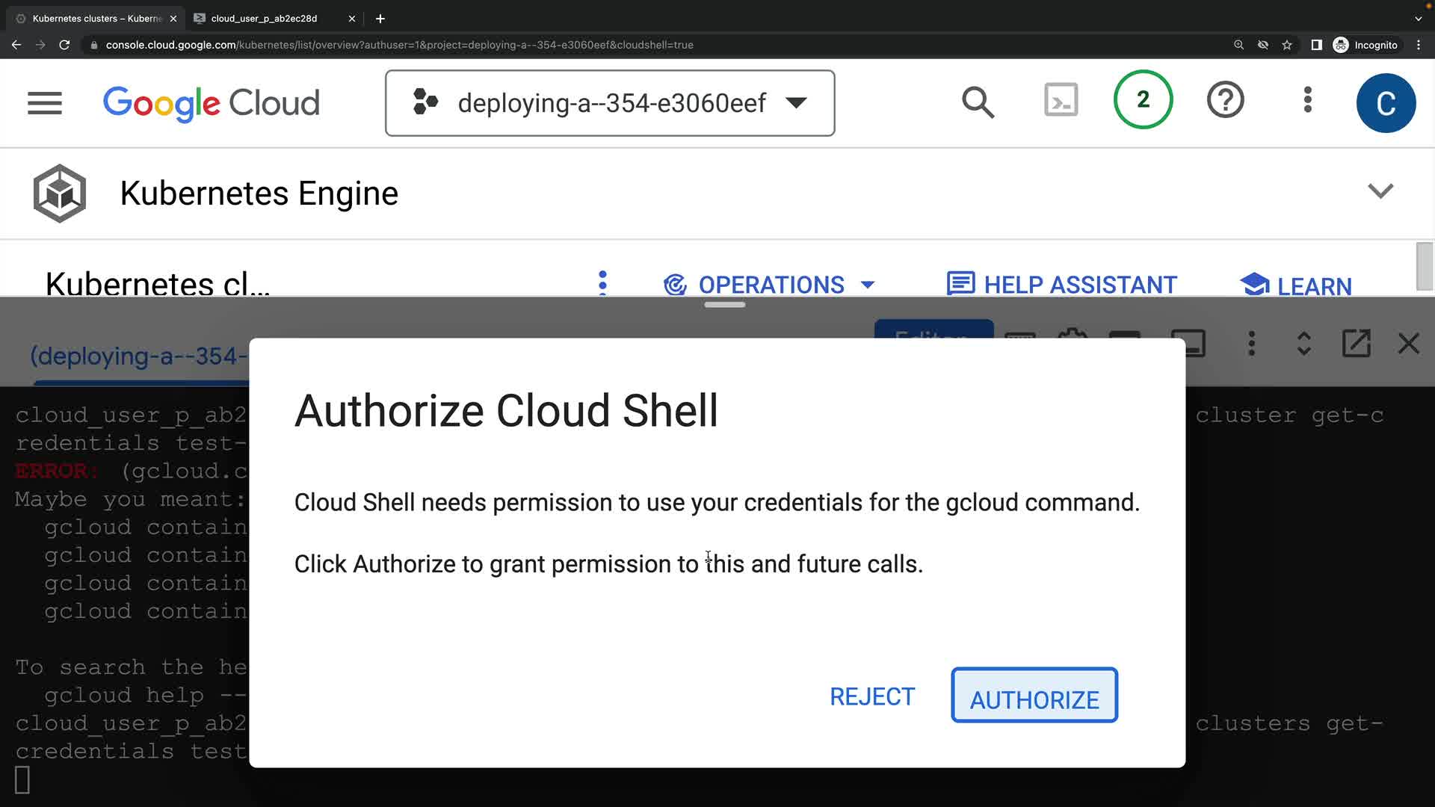Open the main navigation hamburger menu
Viewport: 1435px width, 807px height.
[x=45, y=103]
